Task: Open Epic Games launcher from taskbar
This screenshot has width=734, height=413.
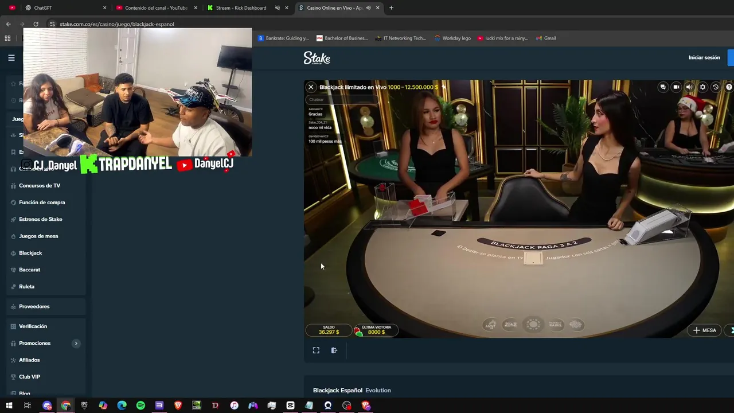Action: 84,406
